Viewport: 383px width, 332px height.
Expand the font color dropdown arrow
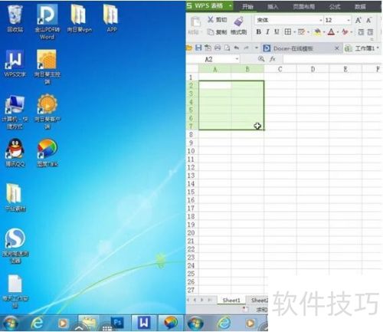pyautogui.click(x=338, y=32)
